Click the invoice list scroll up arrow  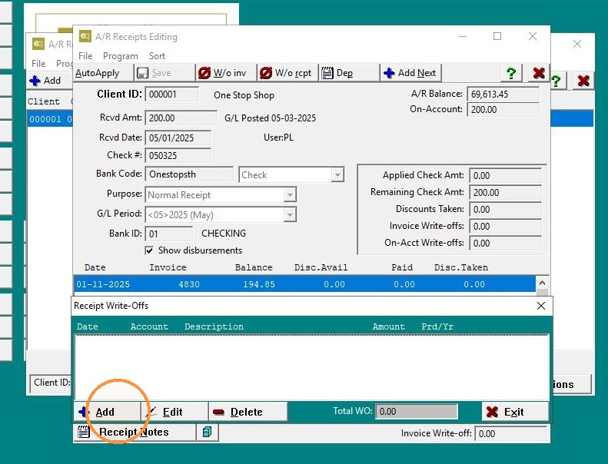542,283
